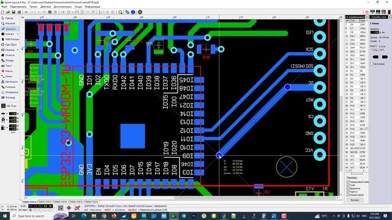Click the Print toolbar icon
This screenshot has width=392, height=220.
(x=19, y=12)
